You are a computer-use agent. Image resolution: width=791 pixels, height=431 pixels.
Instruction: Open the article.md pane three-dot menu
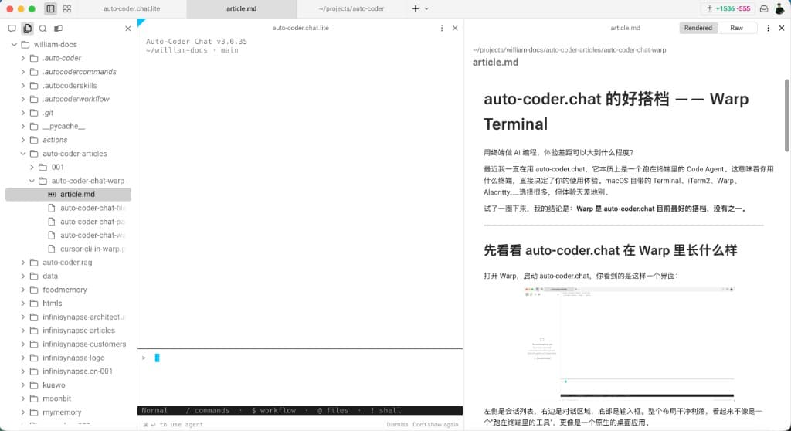click(769, 28)
